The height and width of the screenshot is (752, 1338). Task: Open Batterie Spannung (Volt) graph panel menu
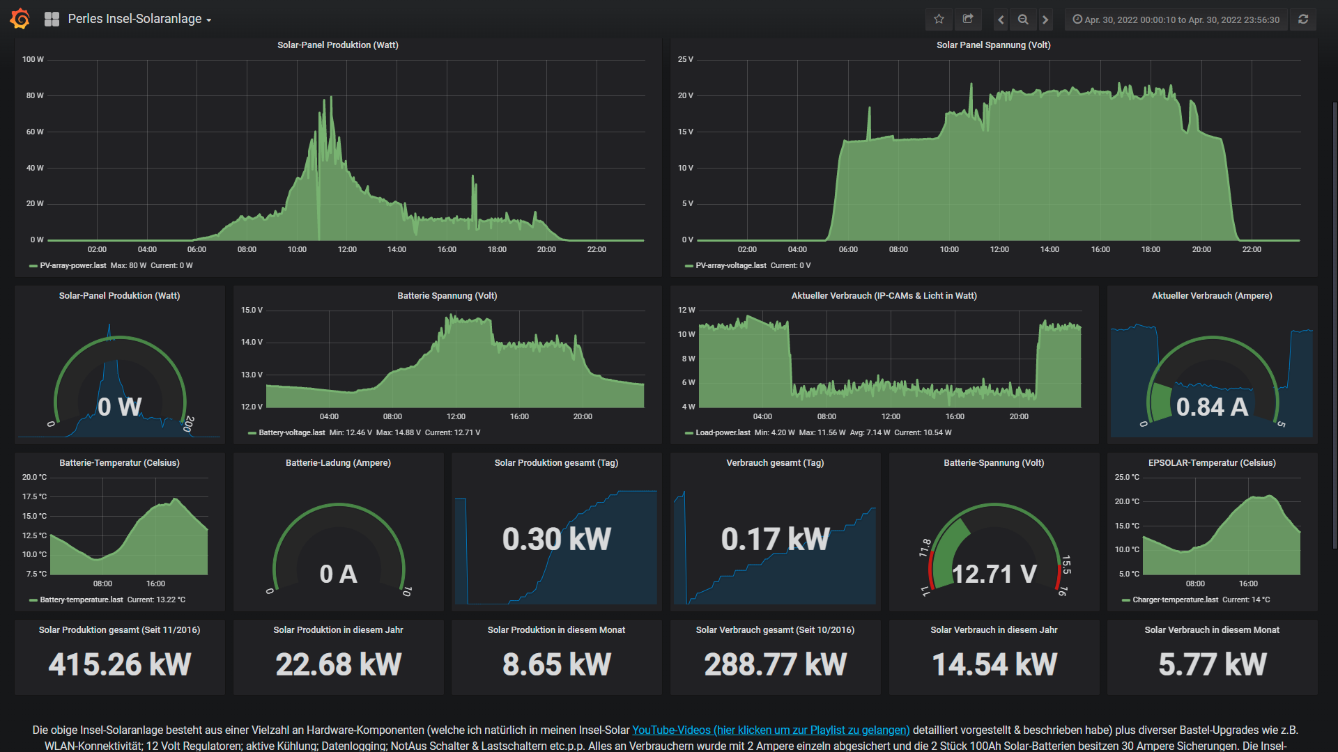[447, 296]
